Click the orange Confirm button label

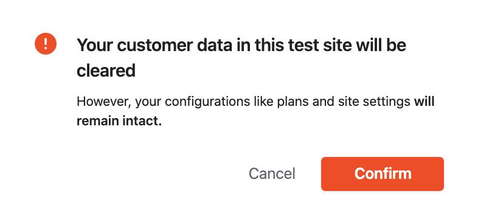point(383,173)
